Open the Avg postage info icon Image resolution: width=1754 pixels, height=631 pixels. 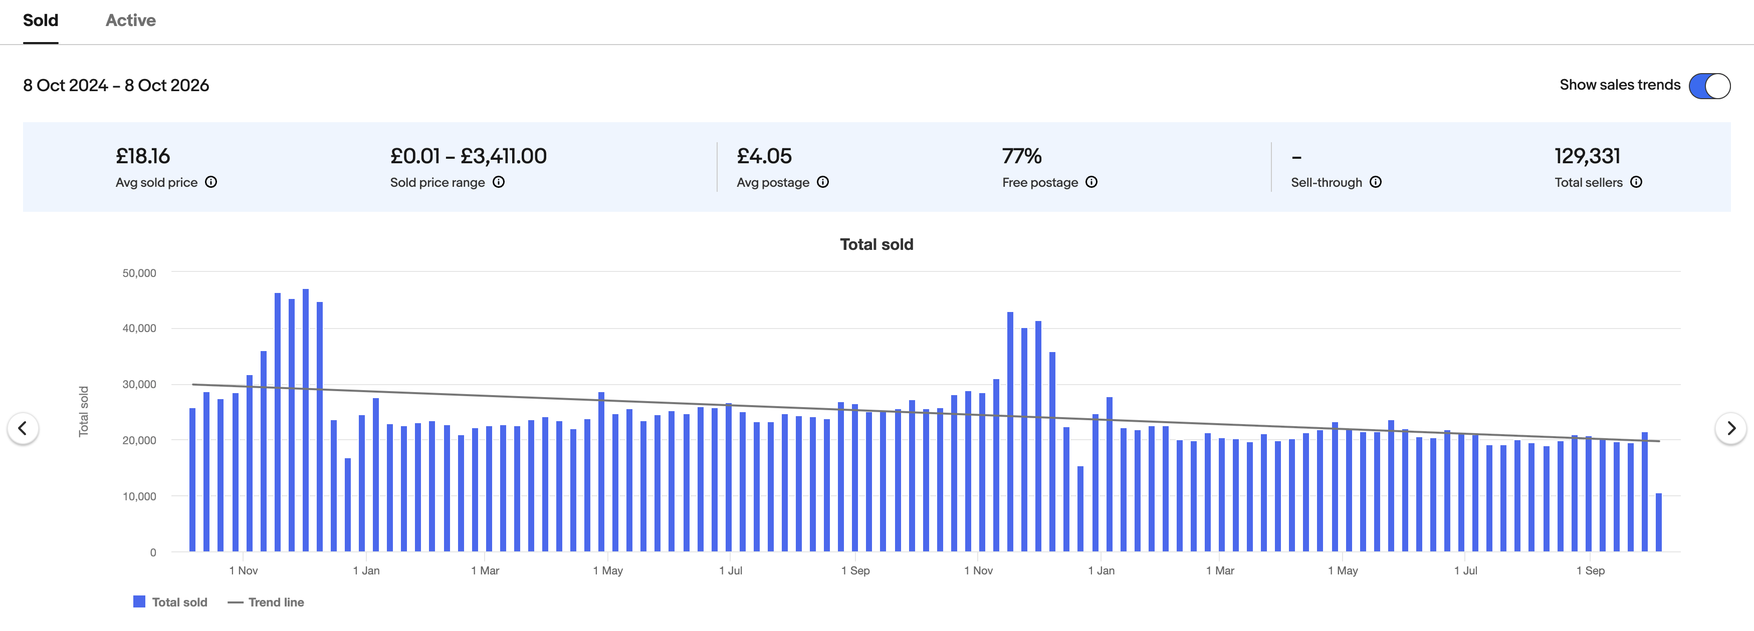[x=822, y=182]
